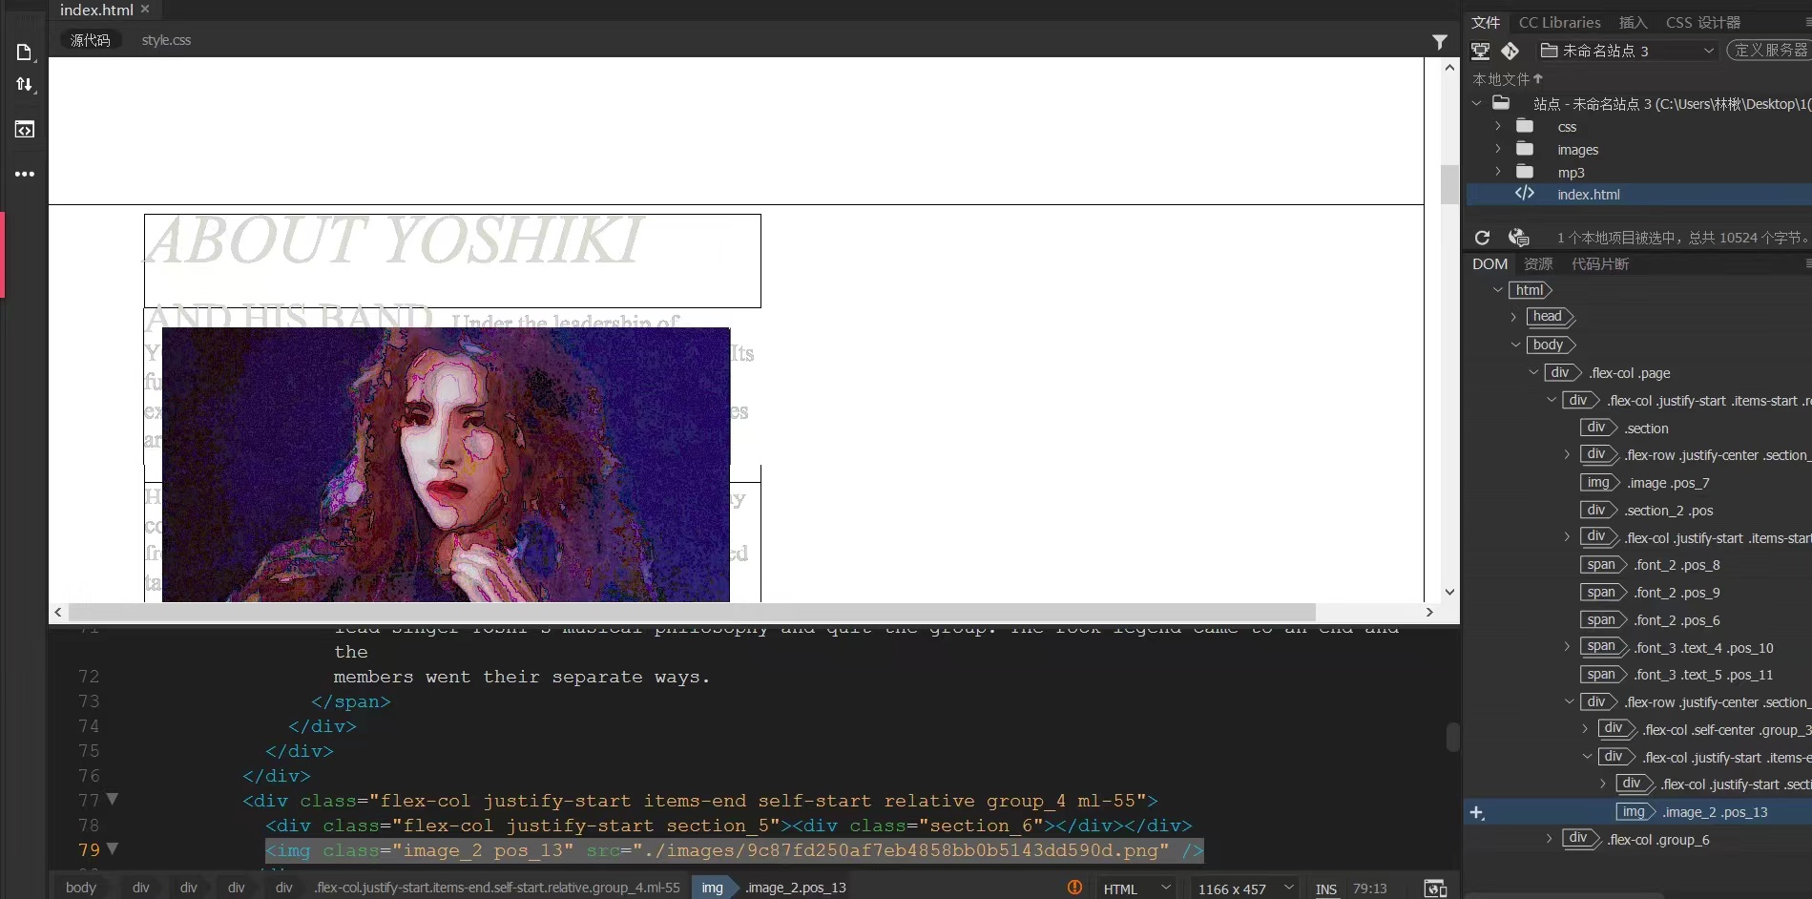The image size is (1812, 899).
Task: Select .image_2.pos_13 in tag selector
Action: [796, 888]
